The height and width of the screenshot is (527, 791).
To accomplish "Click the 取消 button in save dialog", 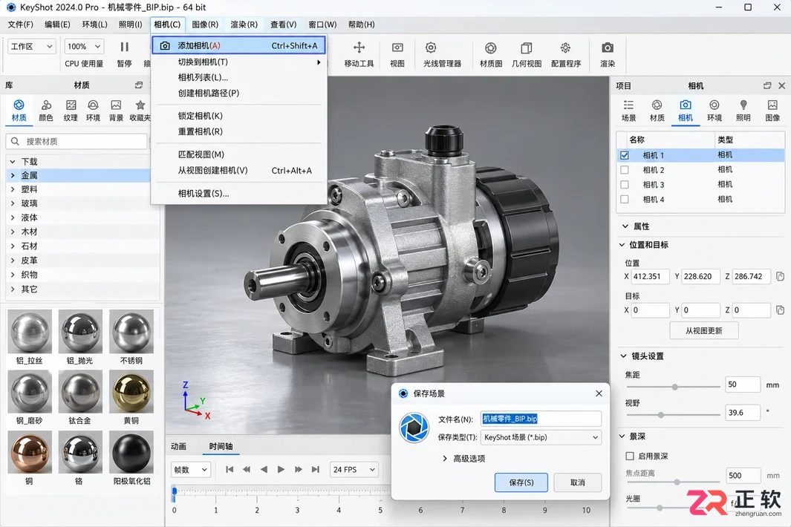I will tap(578, 482).
